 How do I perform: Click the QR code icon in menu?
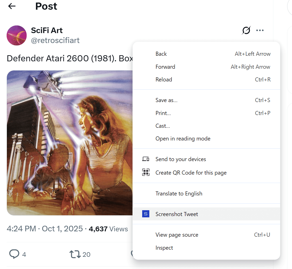146,173
